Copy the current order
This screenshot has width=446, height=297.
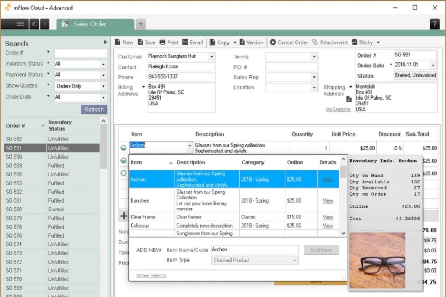220,42
